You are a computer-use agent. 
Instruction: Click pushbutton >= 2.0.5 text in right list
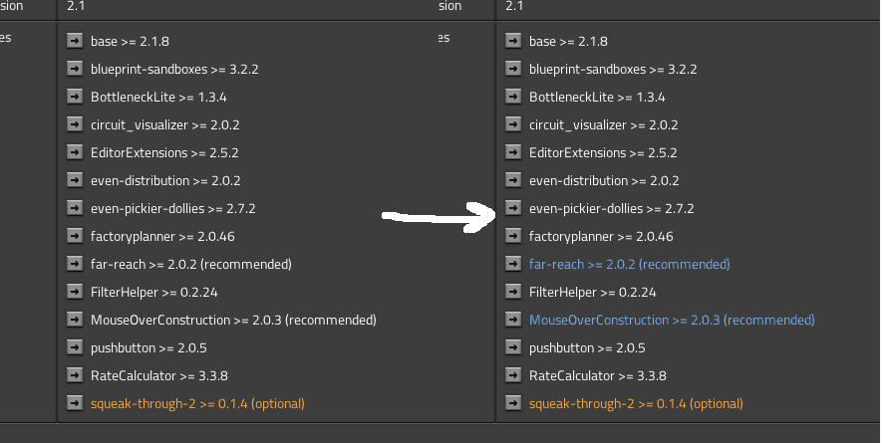(x=587, y=348)
